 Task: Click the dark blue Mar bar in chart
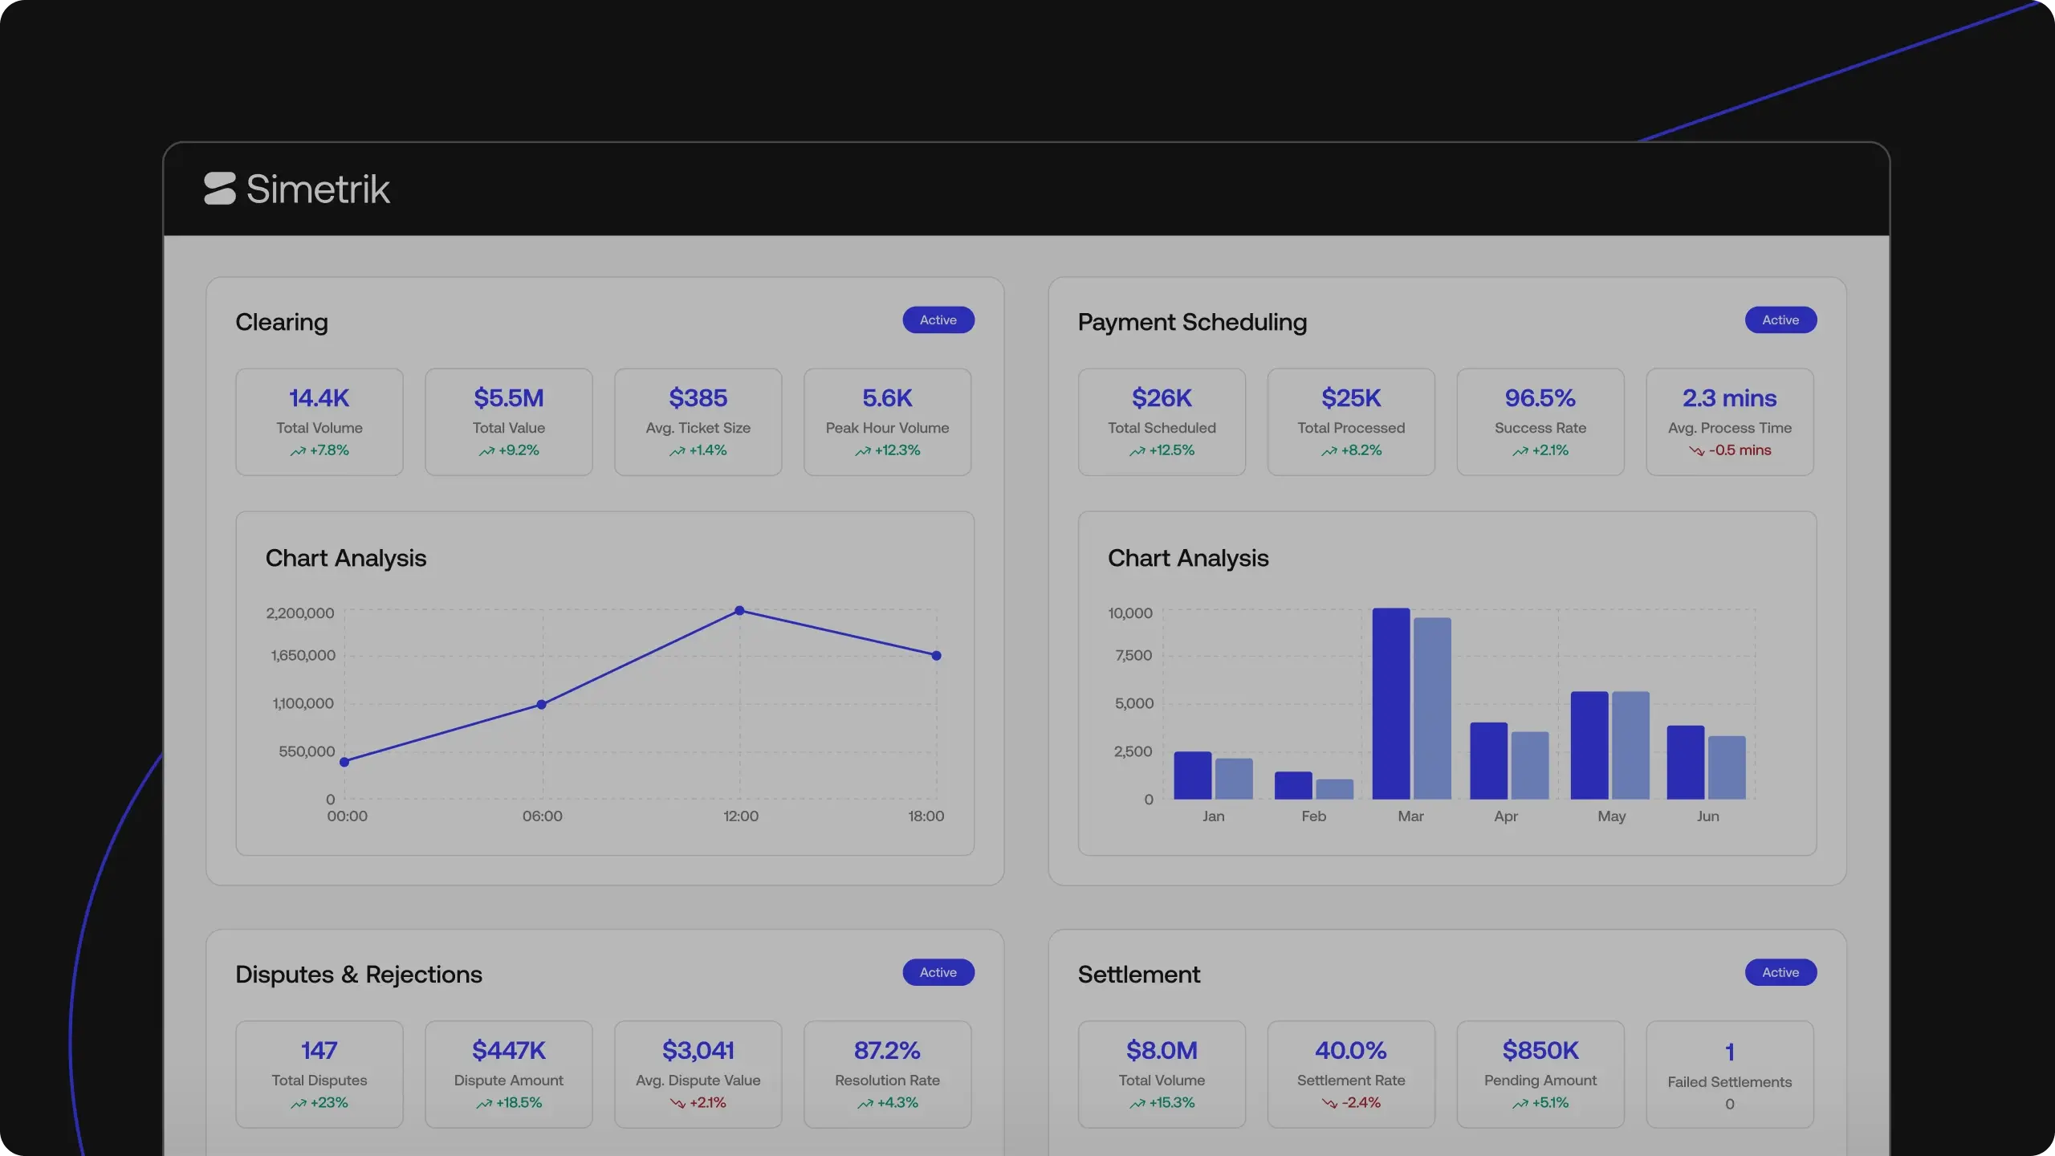tap(1390, 703)
